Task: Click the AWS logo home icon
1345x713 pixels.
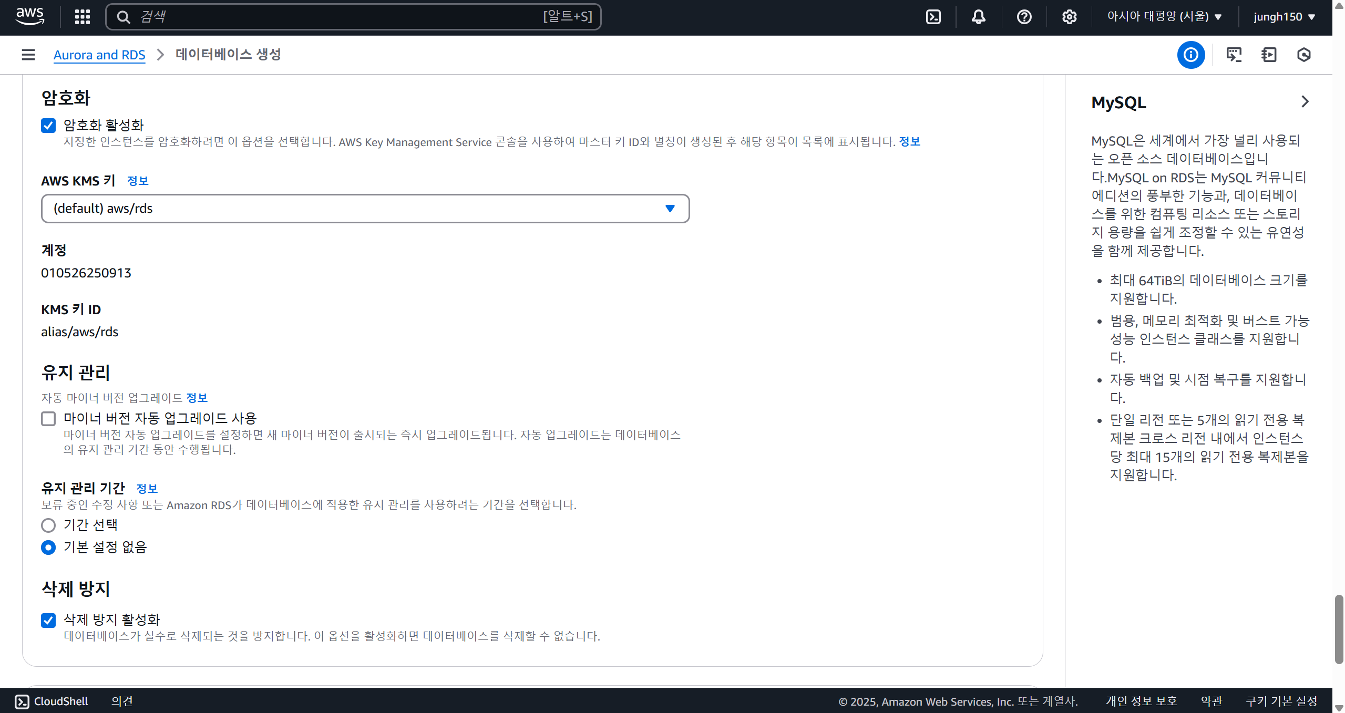Action: click(30, 16)
